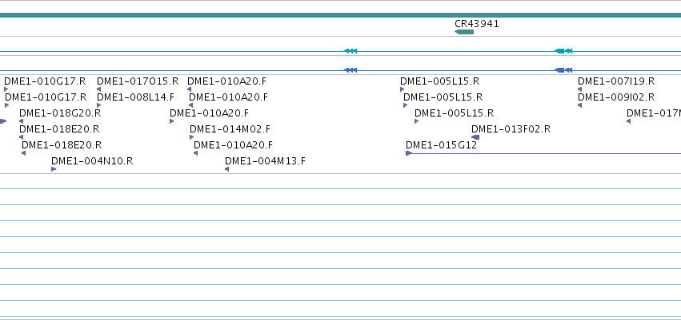Screen dimensions: 681x320
Task: Click the DME1-013F02.R feature label
Action: click(x=511, y=129)
